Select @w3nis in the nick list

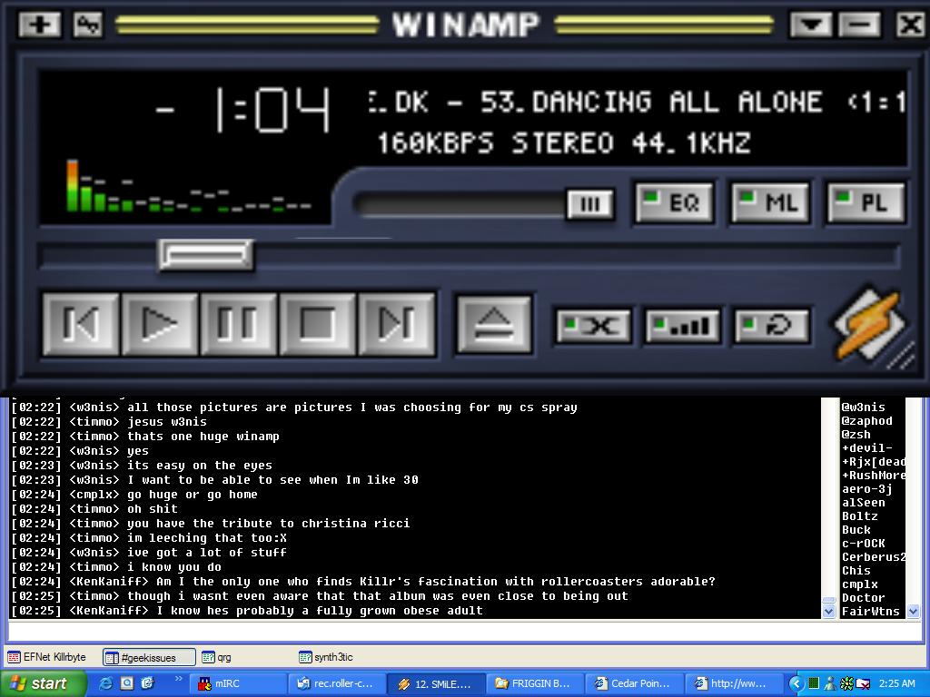click(x=863, y=407)
